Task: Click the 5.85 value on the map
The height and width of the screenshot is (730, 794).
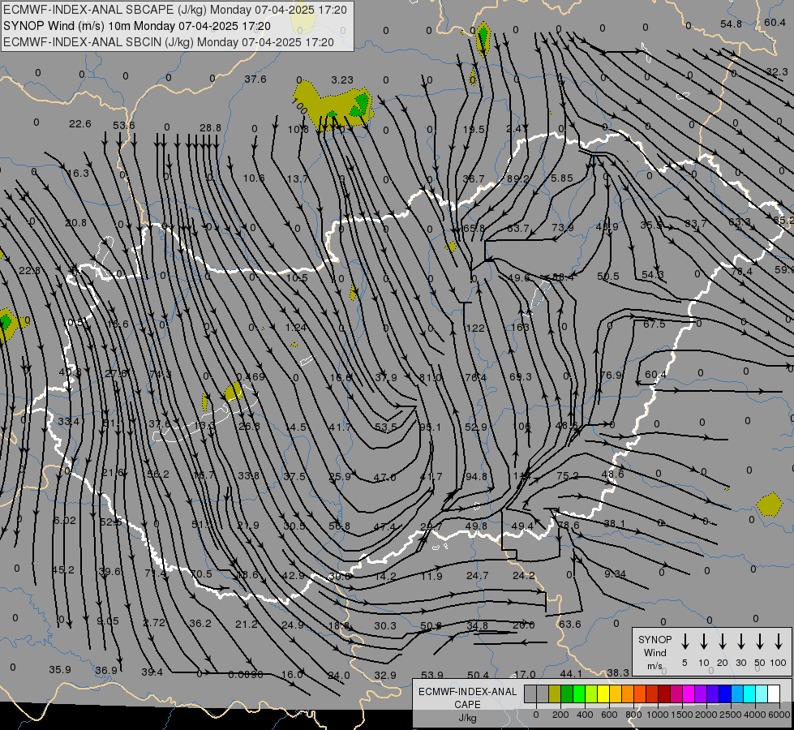Action: click(x=562, y=178)
